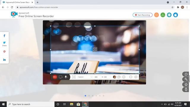Open Task View on taskbar
Image resolution: width=190 pixels, height=107 pixels.
tap(64, 104)
